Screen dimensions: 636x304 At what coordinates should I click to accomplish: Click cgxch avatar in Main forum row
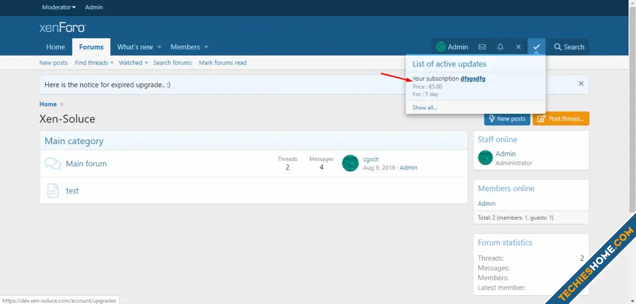point(350,163)
